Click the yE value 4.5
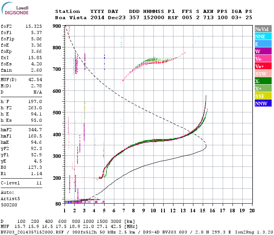 pos(38,161)
